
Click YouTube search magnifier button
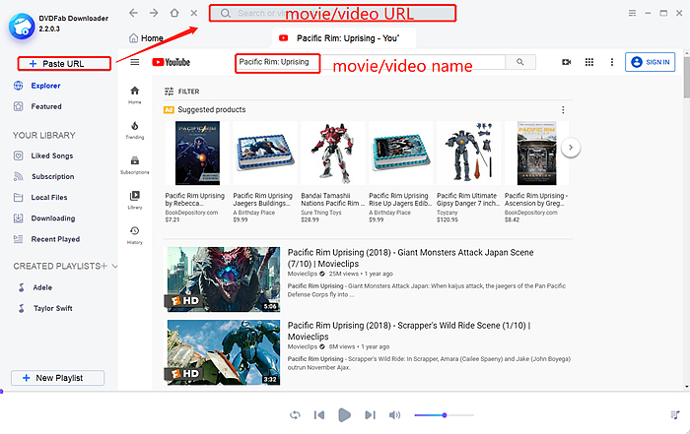point(520,62)
